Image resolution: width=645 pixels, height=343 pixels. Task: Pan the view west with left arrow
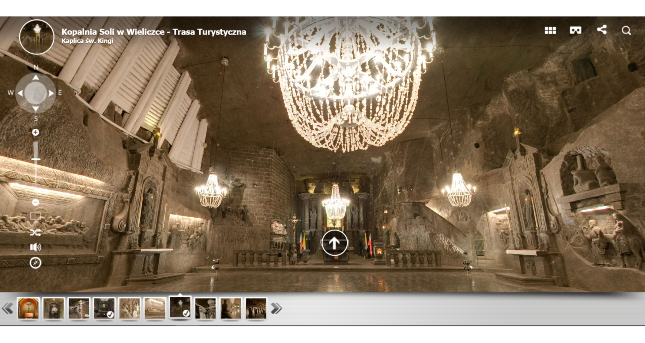click(x=20, y=93)
